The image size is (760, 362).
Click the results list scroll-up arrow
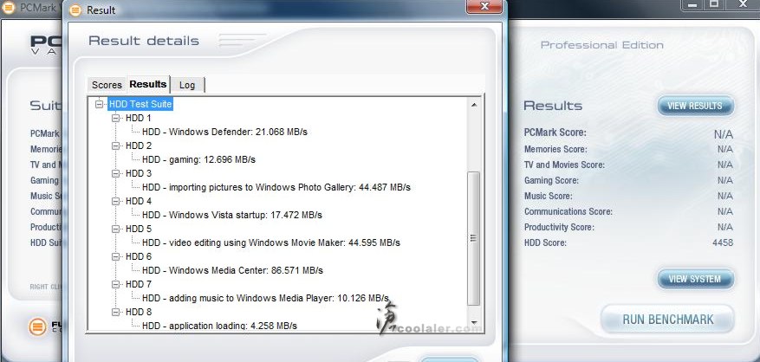(473, 105)
